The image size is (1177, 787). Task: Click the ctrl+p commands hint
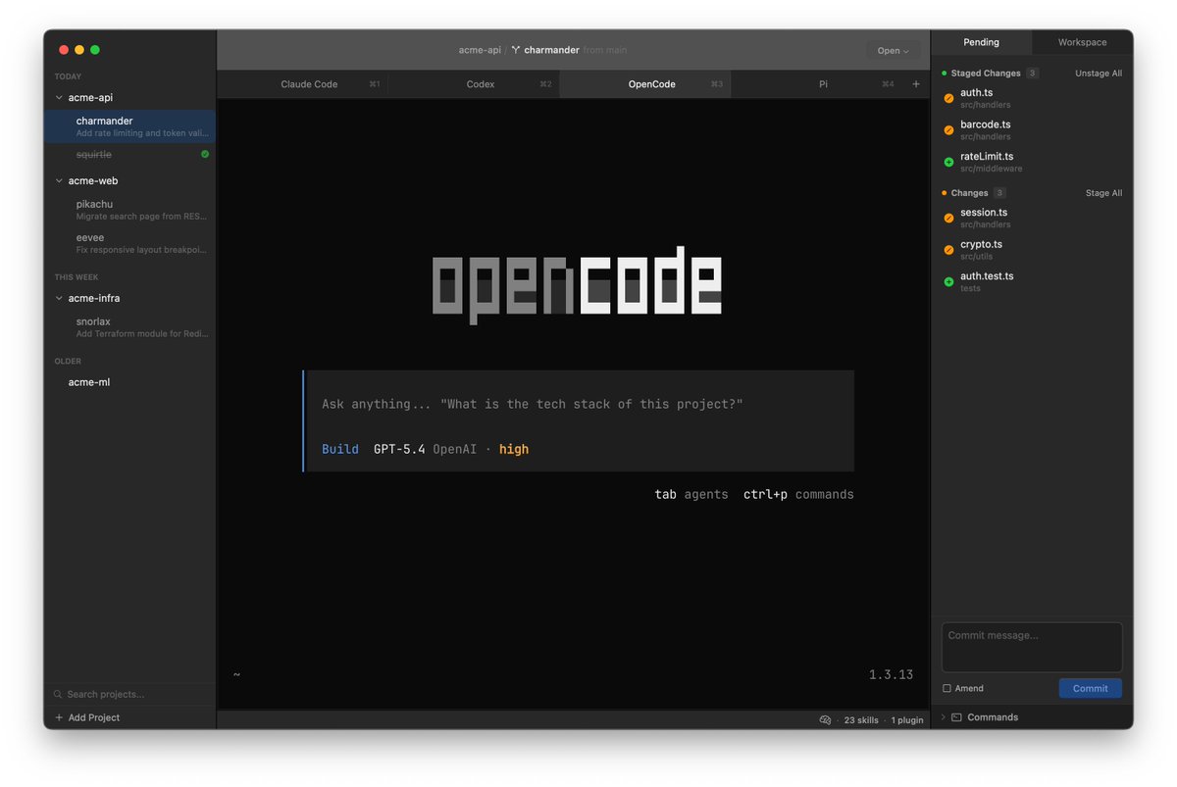click(798, 495)
